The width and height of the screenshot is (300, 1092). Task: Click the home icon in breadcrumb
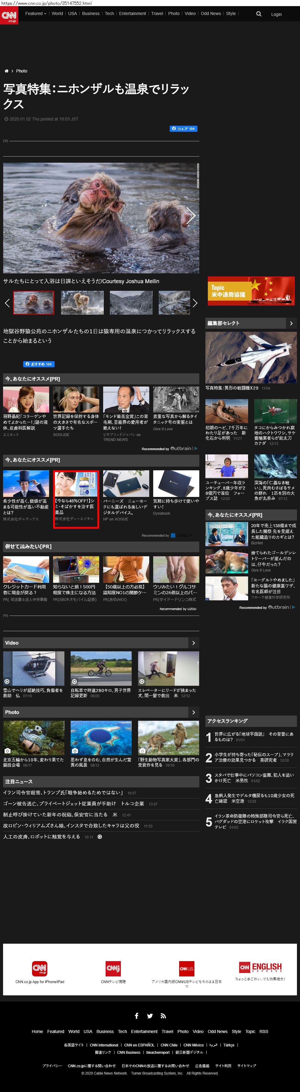click(6, 71)
